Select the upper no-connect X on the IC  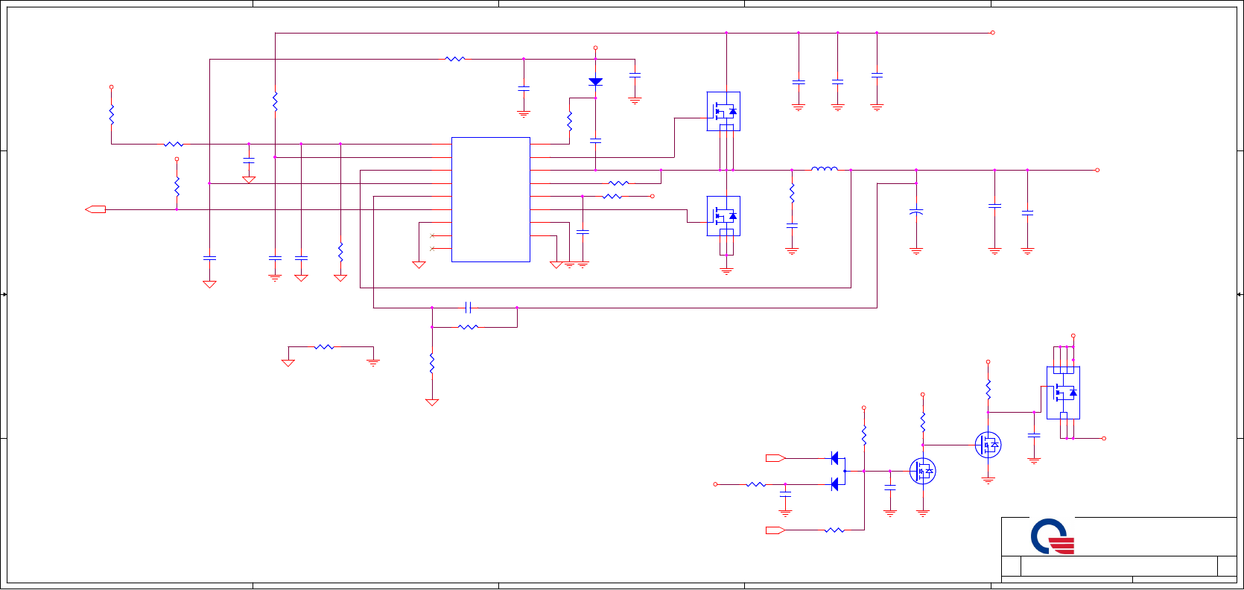(432, 235)
